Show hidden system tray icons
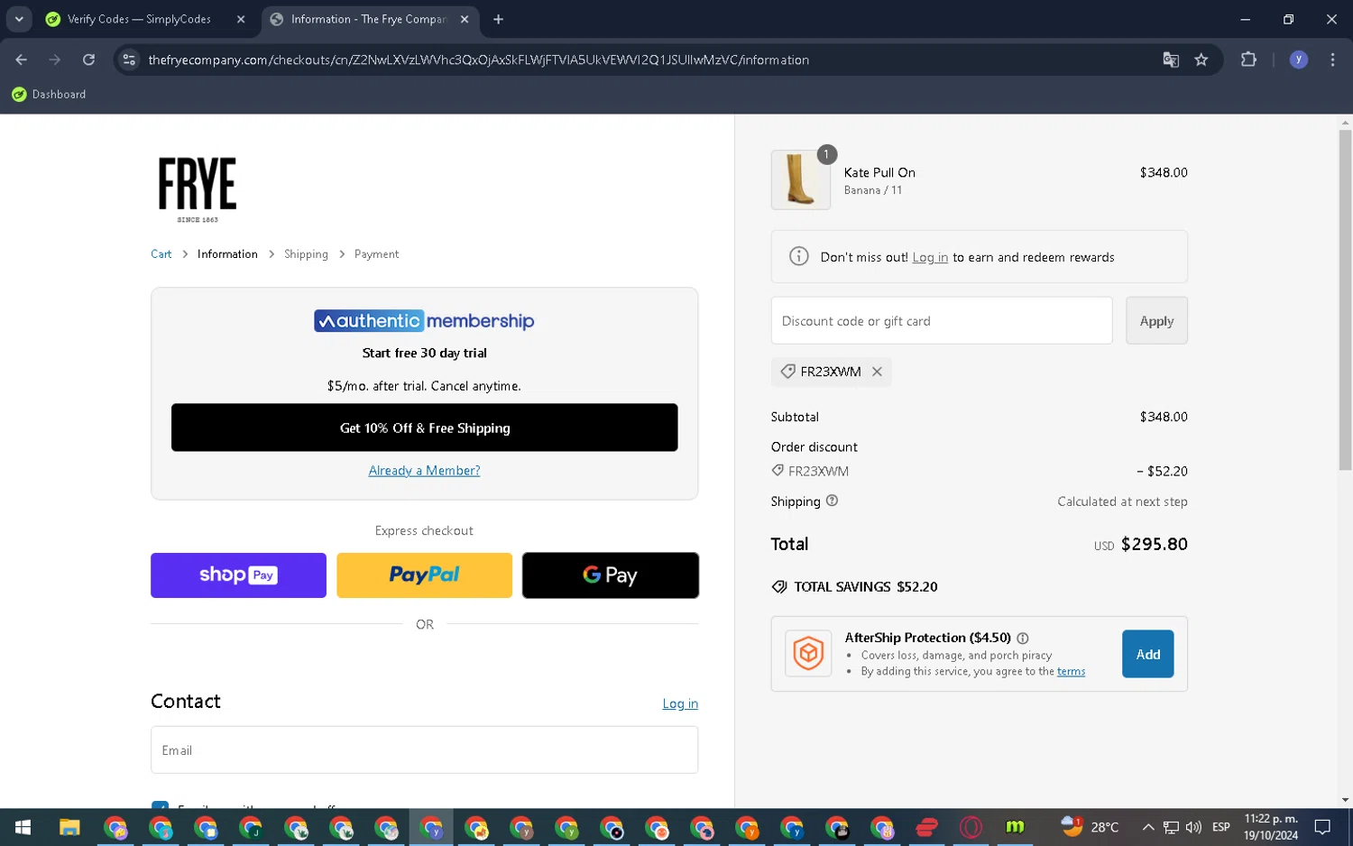 point(1147,827)
